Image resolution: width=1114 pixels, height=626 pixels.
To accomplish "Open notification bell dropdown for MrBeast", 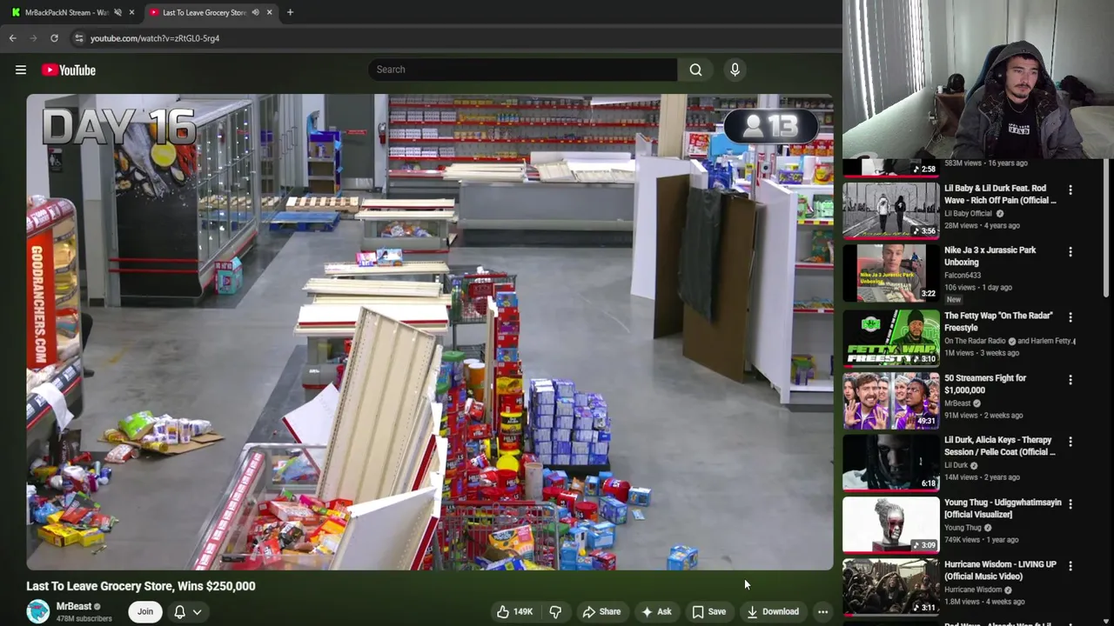I will tap(188, 611).
